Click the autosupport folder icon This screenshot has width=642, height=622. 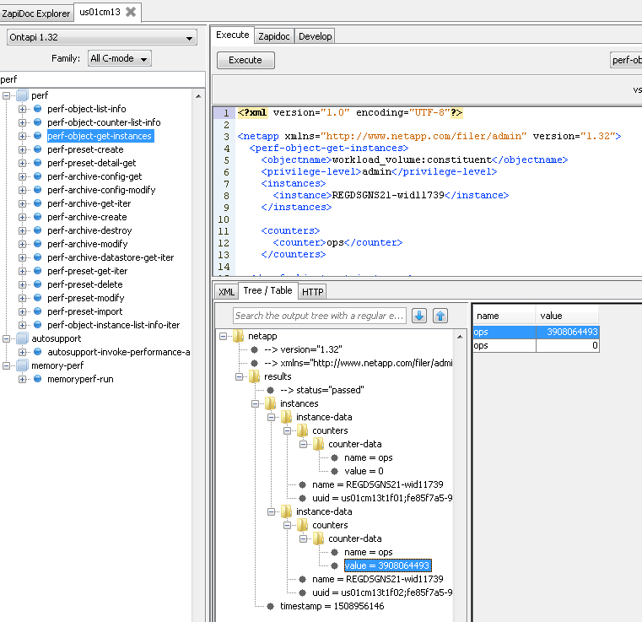[22, 338]
